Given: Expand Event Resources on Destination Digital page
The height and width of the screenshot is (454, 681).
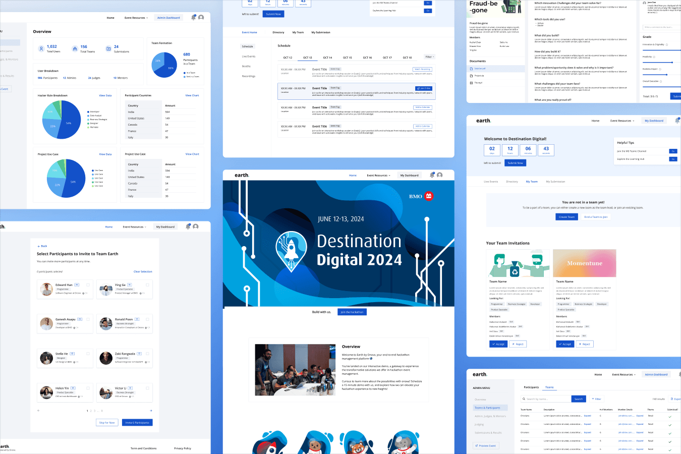Looking at the screenshot, I should tap(378, 176).
